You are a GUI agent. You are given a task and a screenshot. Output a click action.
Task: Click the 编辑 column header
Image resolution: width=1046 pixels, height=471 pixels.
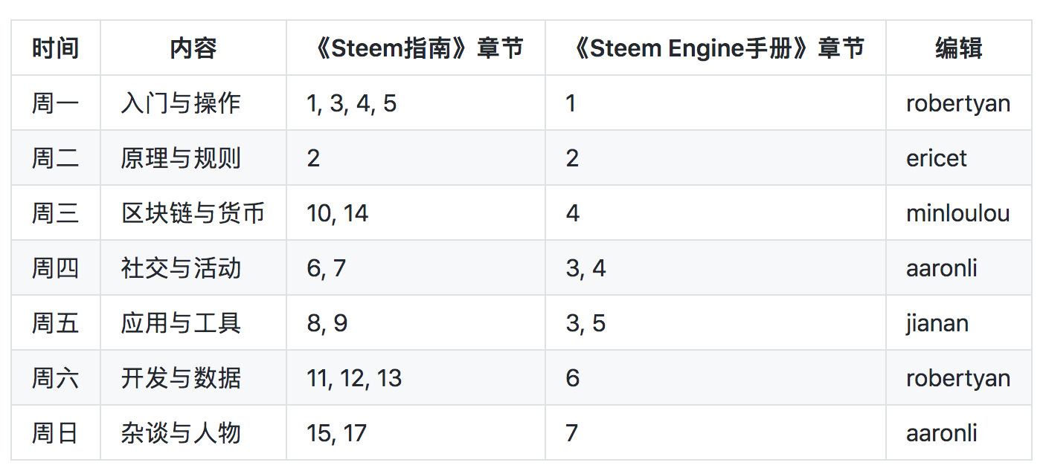point(958,49)
